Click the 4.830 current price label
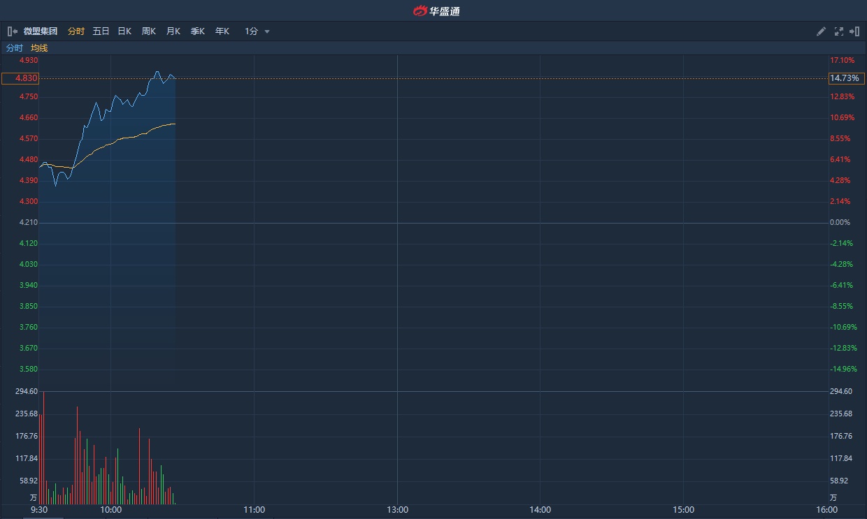 tap(20, 78)
